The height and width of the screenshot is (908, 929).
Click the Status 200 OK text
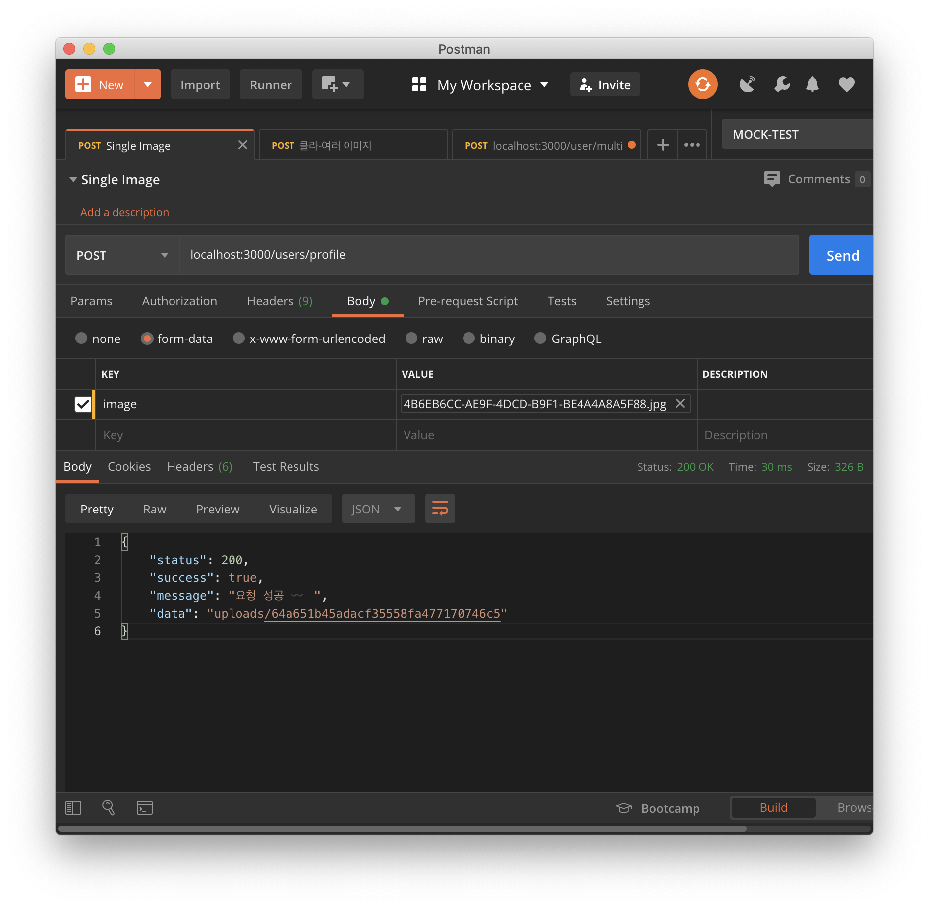click(675, 467)
